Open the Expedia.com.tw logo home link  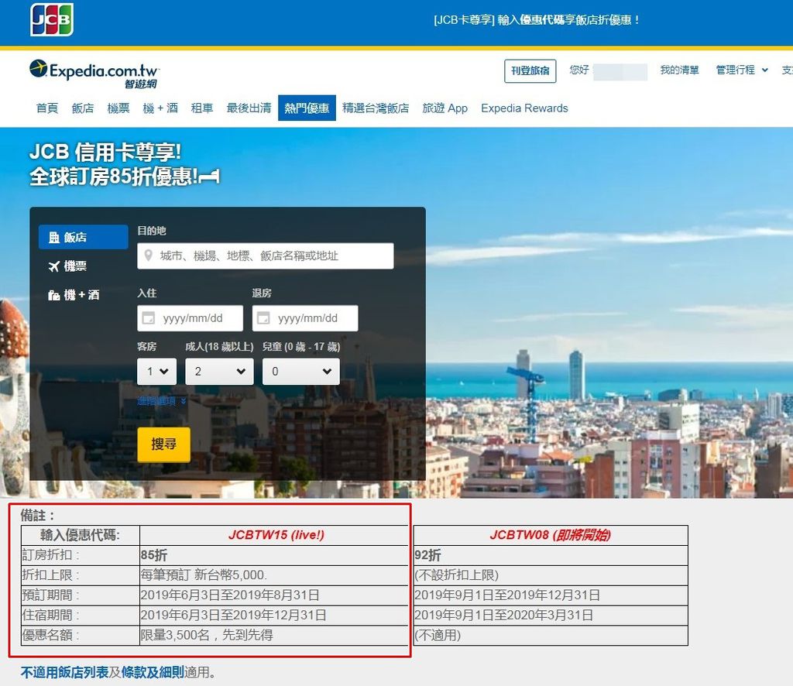(94, 74)
